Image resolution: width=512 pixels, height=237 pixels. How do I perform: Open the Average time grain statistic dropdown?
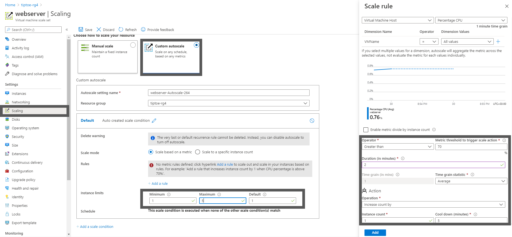tap(471, 181)
